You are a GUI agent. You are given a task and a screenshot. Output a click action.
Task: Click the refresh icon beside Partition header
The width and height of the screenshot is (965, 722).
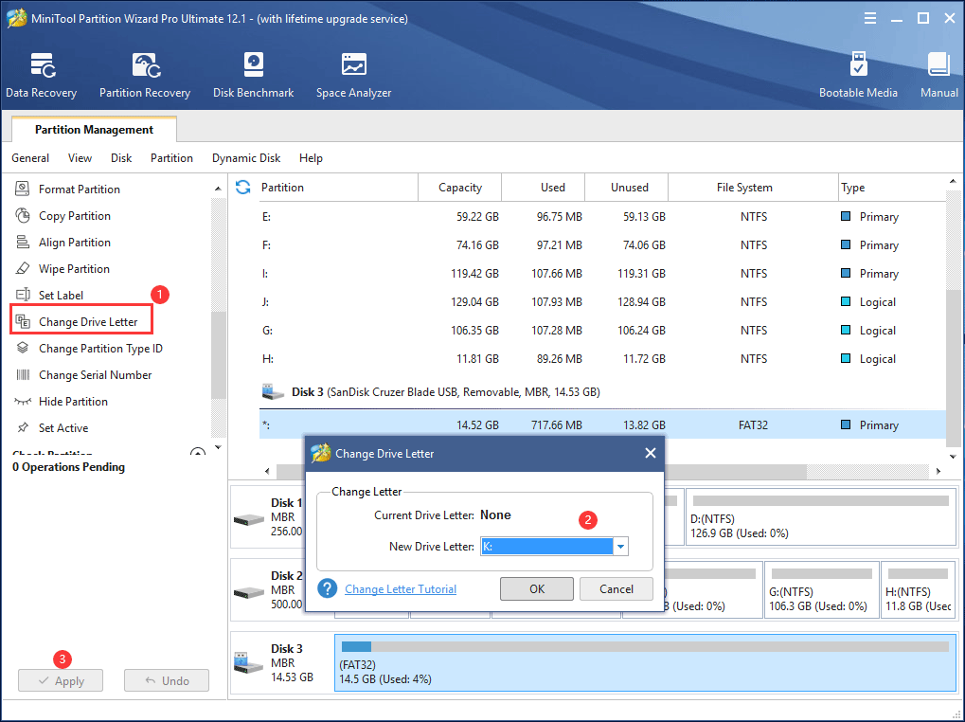coord(243,187)
